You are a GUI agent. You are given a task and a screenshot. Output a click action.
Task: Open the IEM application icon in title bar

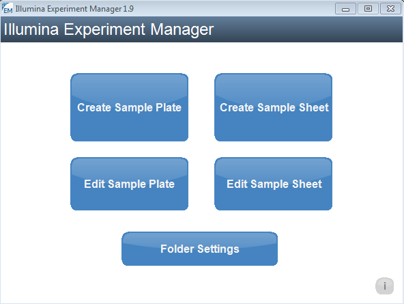click(7, 8)
